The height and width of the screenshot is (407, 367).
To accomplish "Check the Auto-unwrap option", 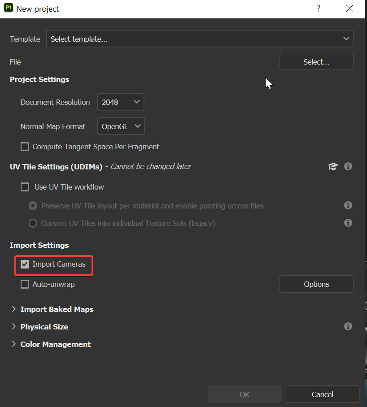I will coord(25,284).
